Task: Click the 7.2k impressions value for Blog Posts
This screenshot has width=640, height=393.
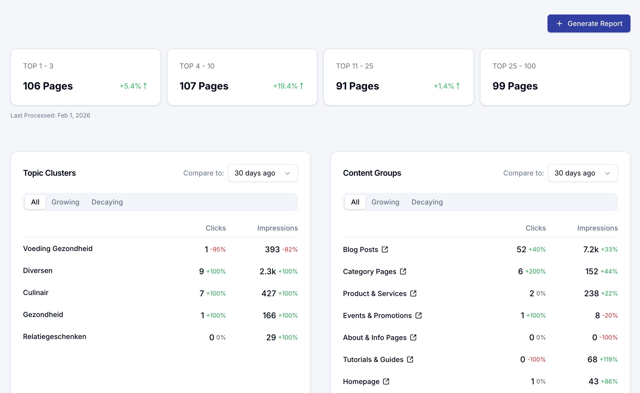Action: (x=591, y=249)
